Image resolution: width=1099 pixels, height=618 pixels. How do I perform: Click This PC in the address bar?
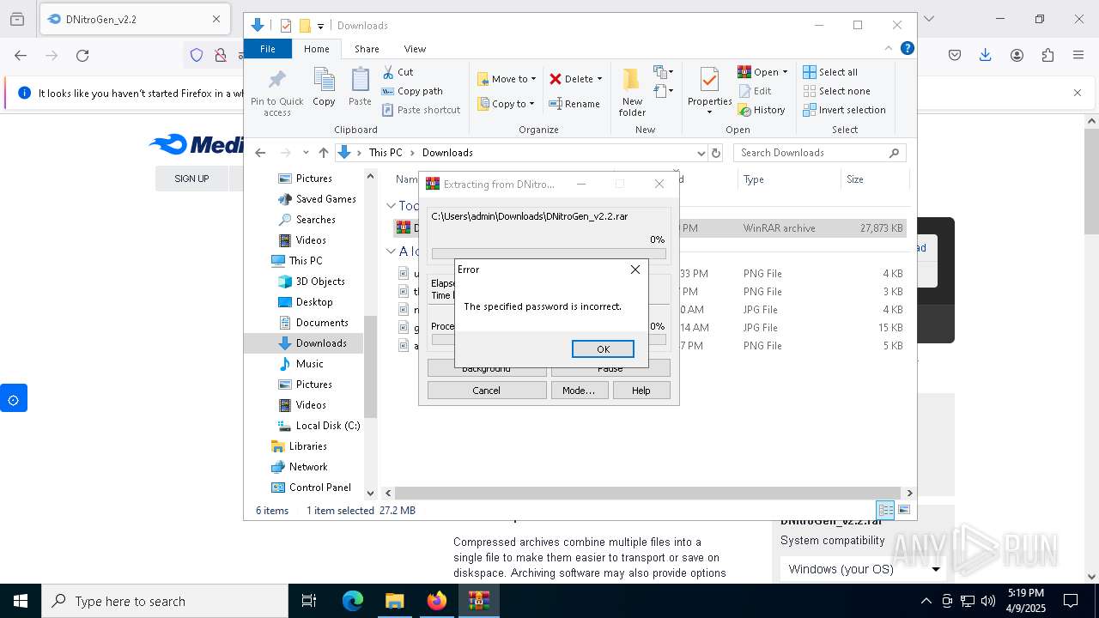tap(386, 153)
